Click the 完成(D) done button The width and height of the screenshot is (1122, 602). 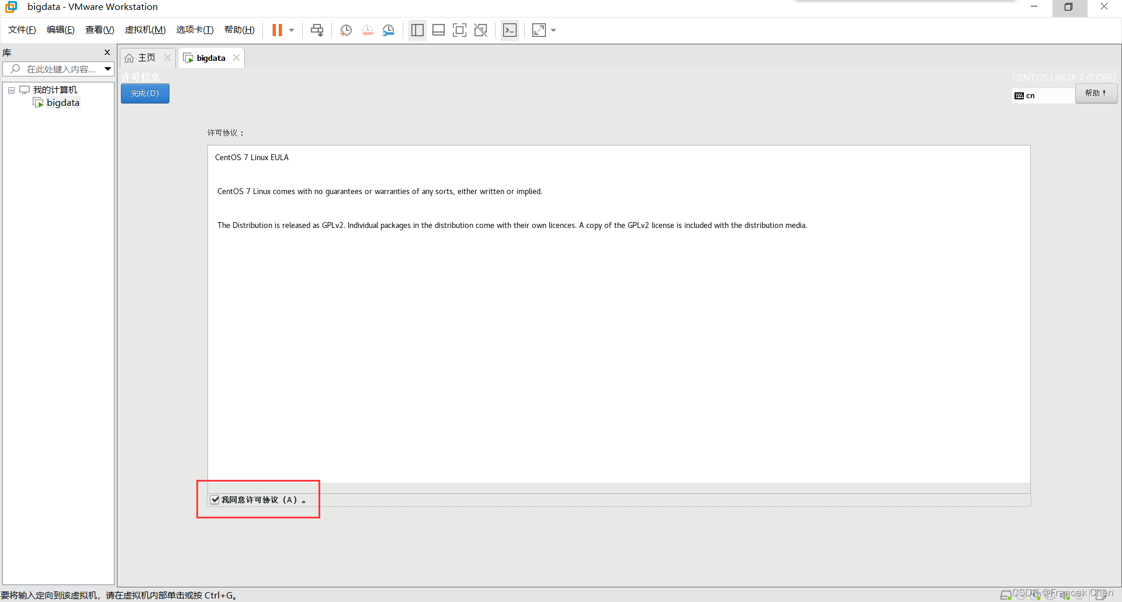coord(145,94)
